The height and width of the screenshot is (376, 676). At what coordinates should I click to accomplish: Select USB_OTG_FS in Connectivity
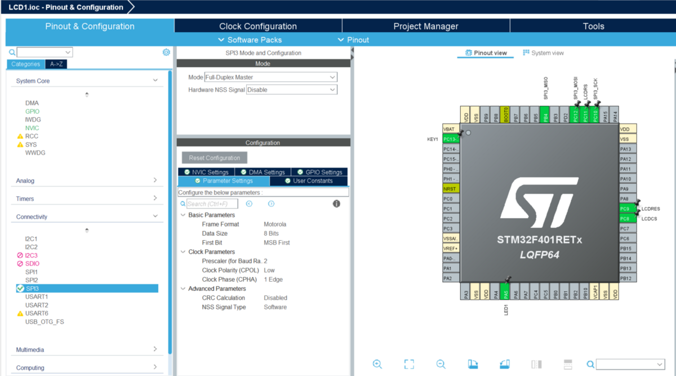[45, 322]
